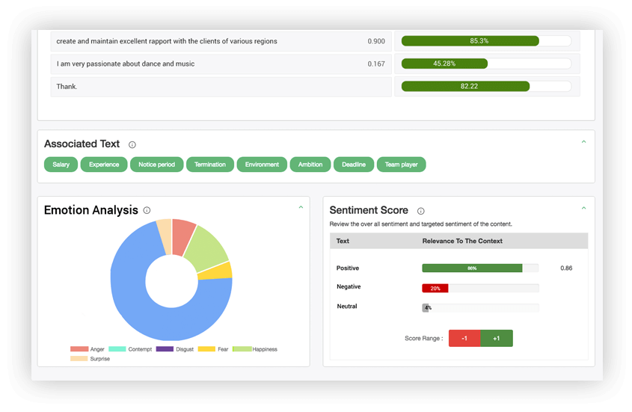Viewport: 632px width, 412px height.
Task: Collapse the Emotion Analysis panel
Action: [301, 207]
